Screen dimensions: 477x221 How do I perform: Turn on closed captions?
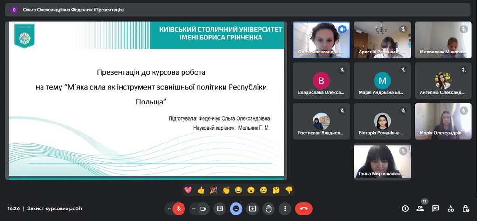220,208
